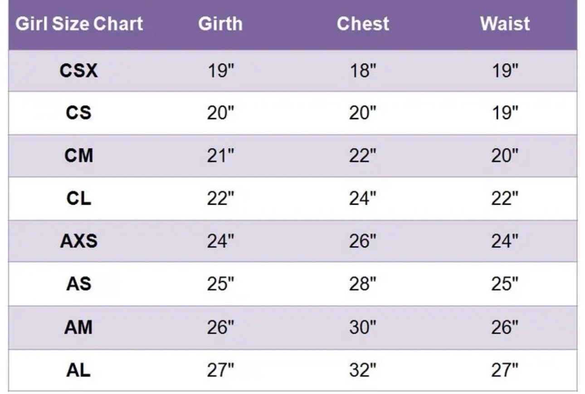585x394 pixels.
Task: Select the 21" girth value for CM
Action: [x=220, y=156]
